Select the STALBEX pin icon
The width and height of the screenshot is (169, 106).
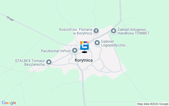49,63
